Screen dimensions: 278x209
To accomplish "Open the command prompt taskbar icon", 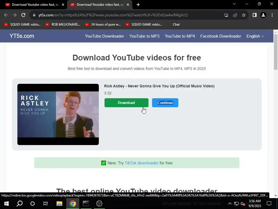I will tap(86, 204).
